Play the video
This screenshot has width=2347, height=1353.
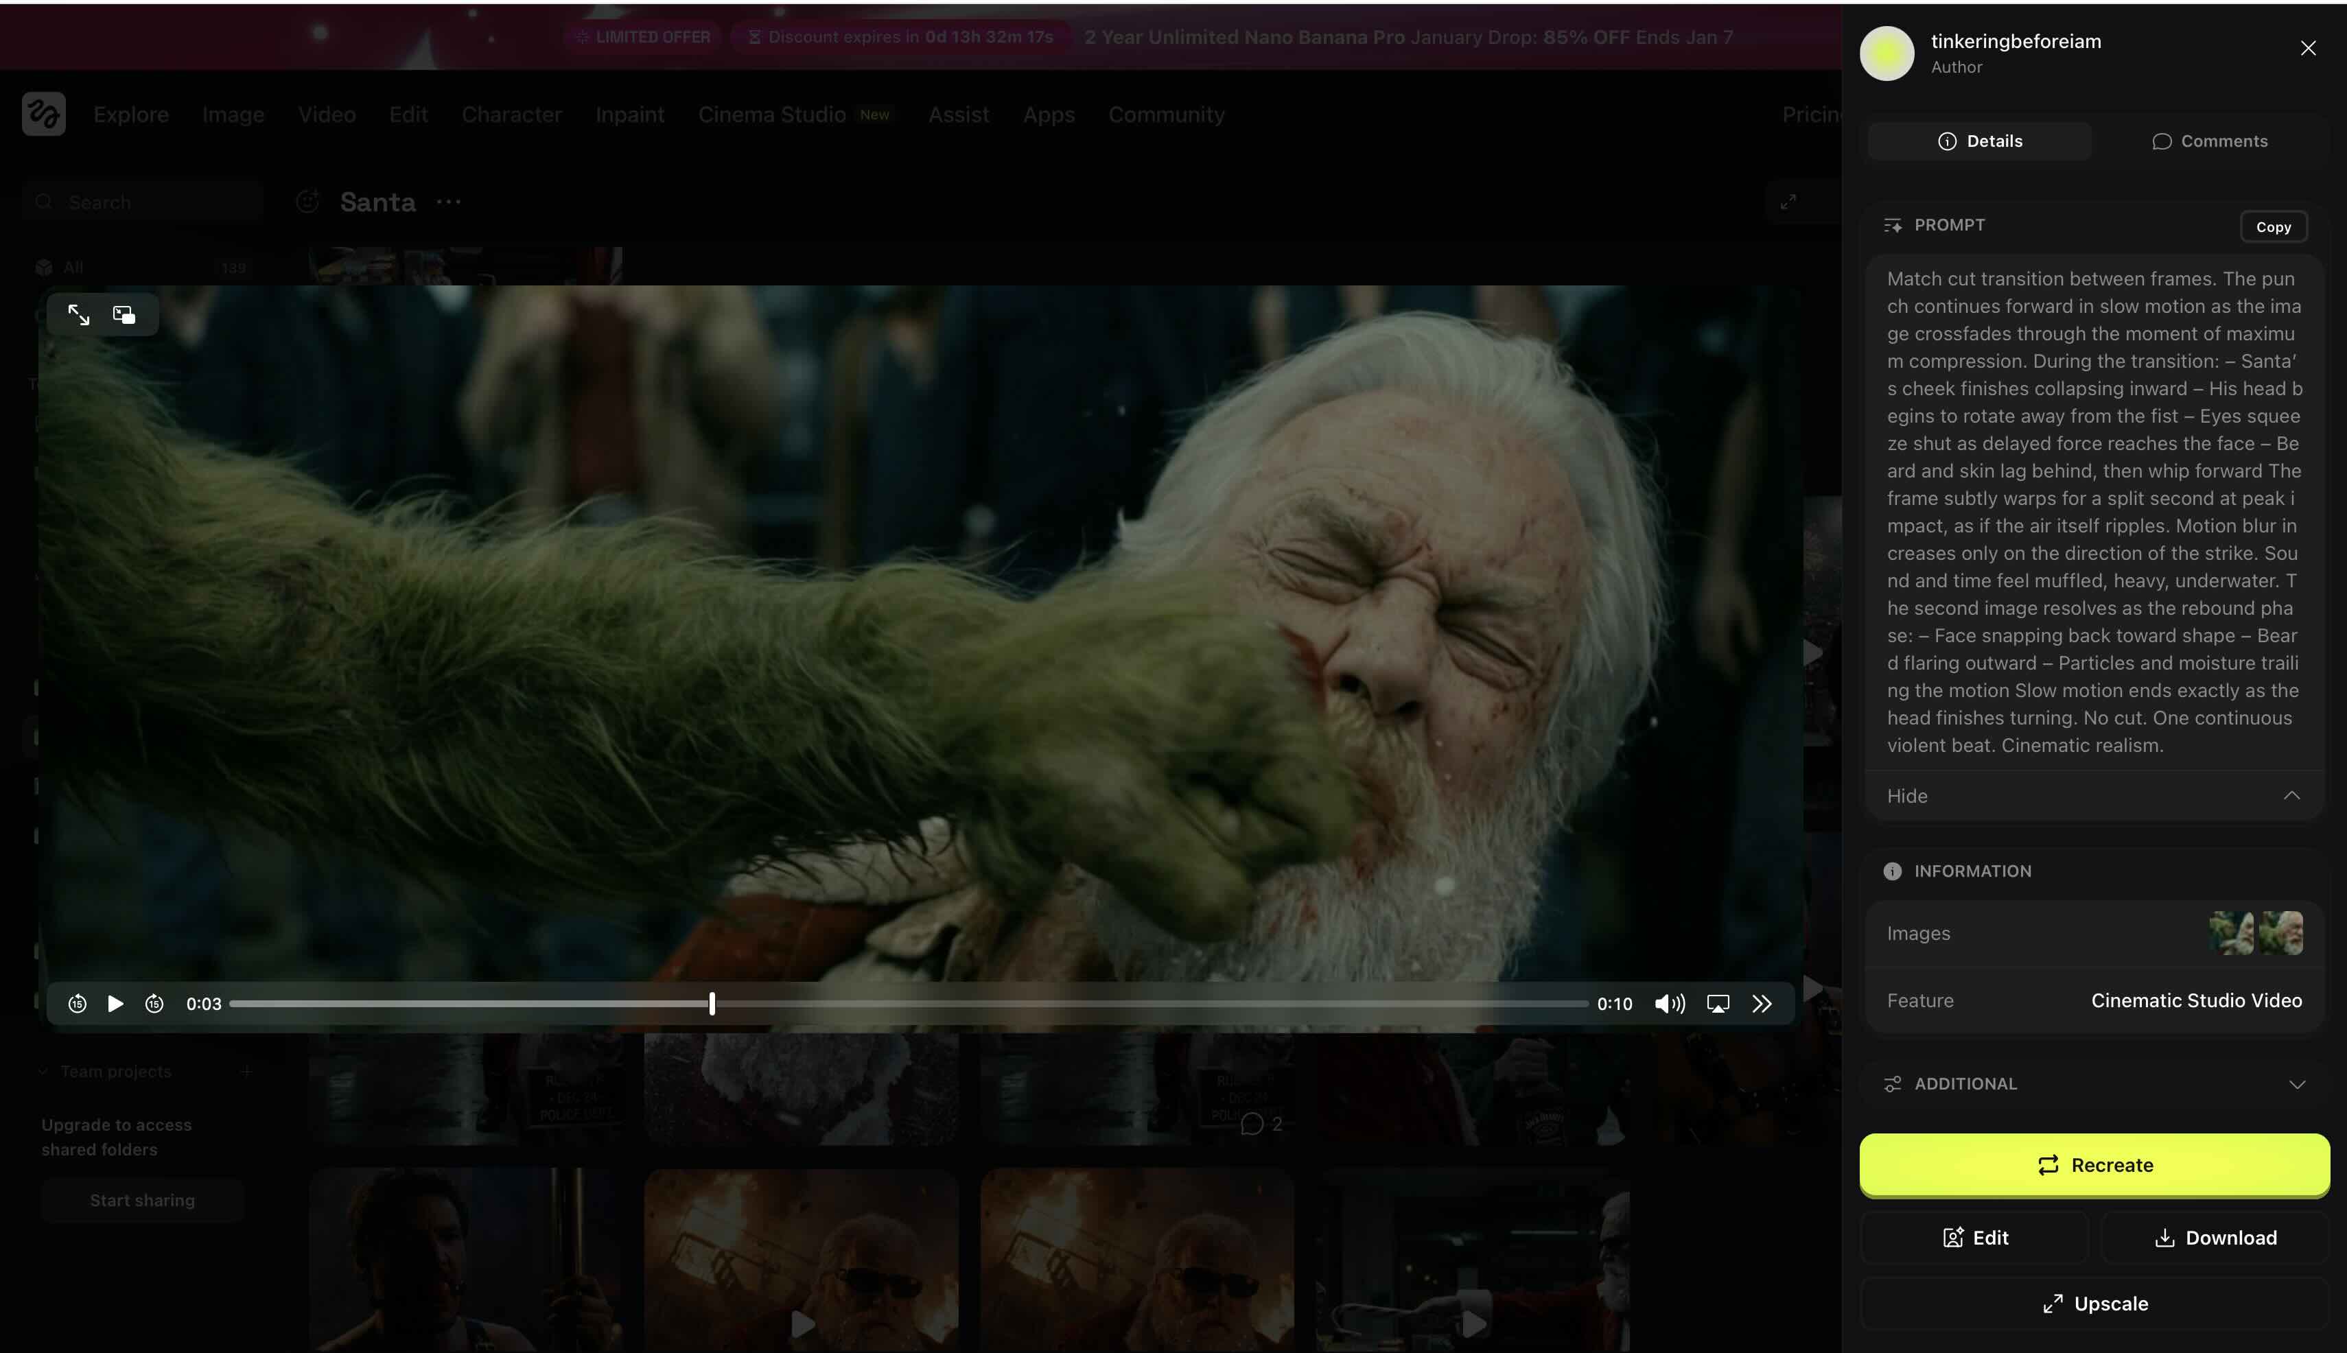point(115,1004)
